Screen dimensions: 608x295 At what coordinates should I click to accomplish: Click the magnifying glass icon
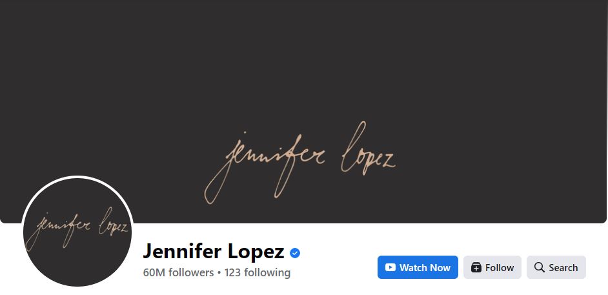pyautogui.click(x=540, y=267)
